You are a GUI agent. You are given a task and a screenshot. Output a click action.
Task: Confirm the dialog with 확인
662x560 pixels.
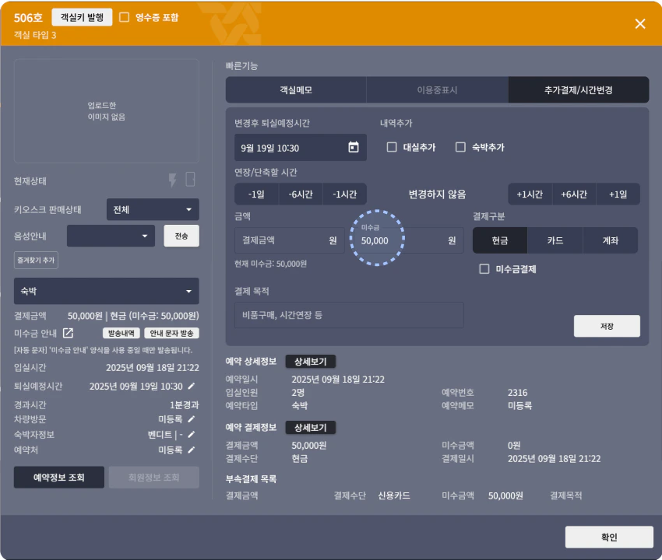point(609,537)
